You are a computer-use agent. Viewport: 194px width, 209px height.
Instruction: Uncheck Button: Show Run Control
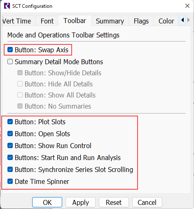[x=10, y=146]
